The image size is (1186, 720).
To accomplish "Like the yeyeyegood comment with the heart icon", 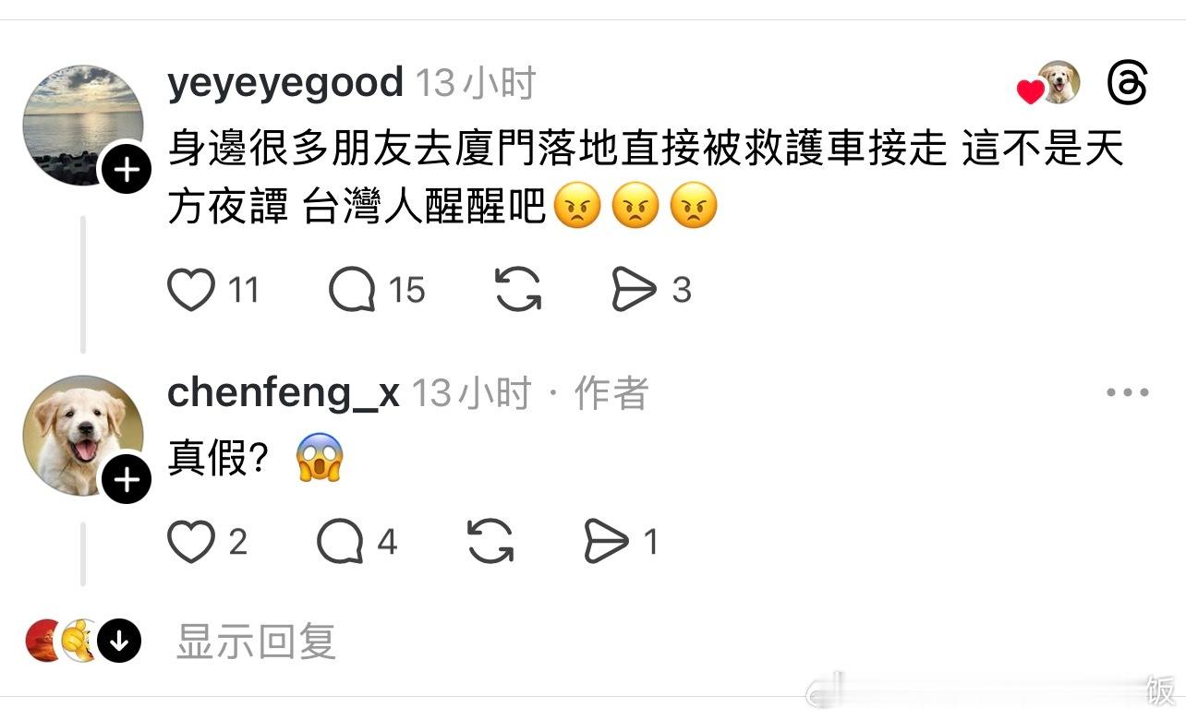I will (x=191, y=290).
